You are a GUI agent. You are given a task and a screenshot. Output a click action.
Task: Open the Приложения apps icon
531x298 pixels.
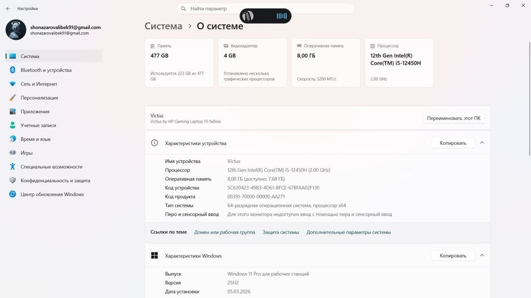point(13,111)
